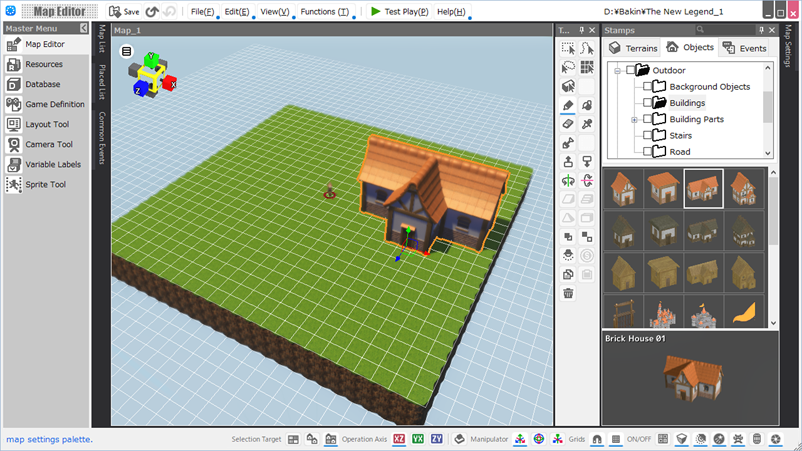Click the Test Play button

click(398, 11)
